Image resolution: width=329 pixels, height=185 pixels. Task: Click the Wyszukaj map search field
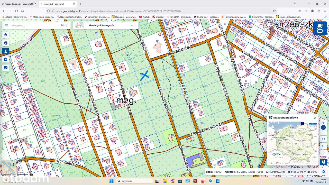35,25
